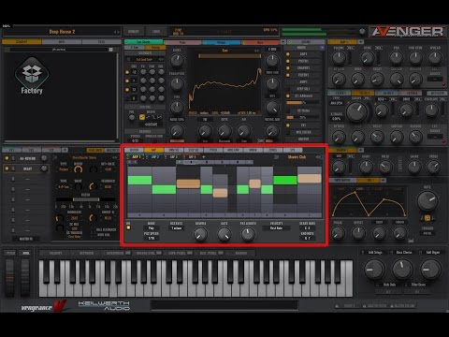
Task: Select the highlighted yellow strum shape icon
Action: coord(142,117)
